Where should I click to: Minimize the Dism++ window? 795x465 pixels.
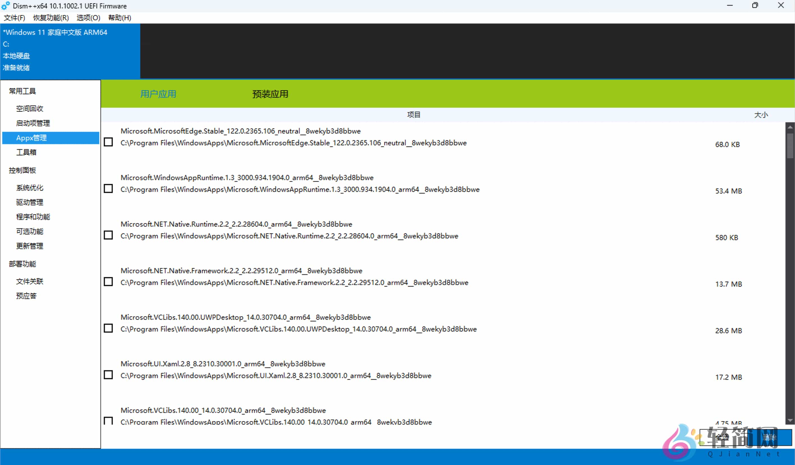[x=730, y=5]
